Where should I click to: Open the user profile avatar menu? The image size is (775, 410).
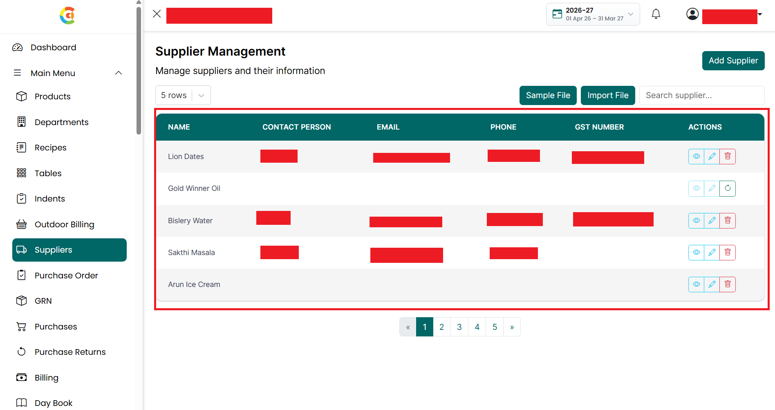692,14
